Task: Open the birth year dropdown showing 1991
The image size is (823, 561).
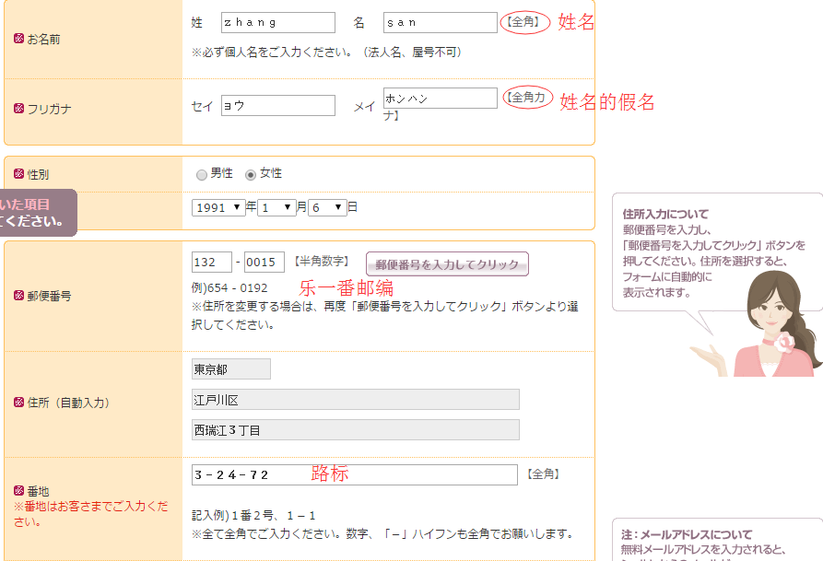Action: pyautogui.click(x=218, y=208)
